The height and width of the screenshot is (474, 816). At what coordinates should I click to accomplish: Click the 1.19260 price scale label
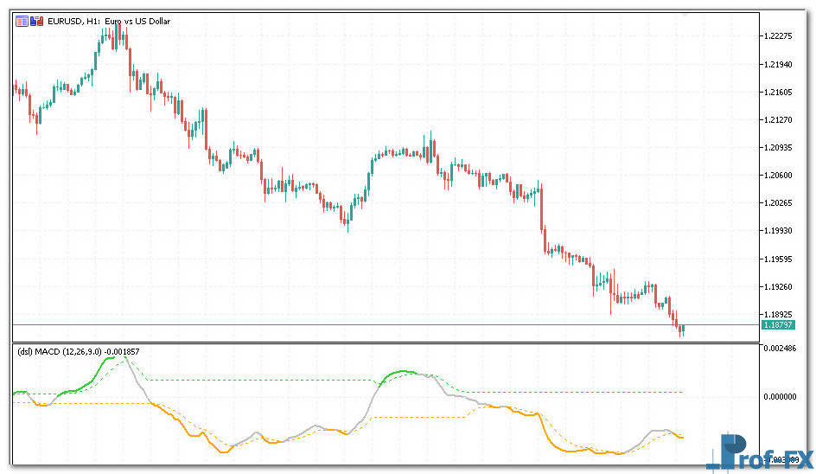click(x=779, y=286)
